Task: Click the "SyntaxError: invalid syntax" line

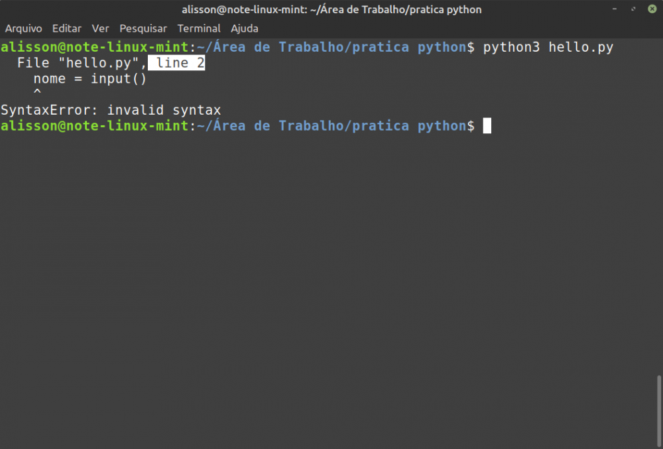Action: (111, 110)
